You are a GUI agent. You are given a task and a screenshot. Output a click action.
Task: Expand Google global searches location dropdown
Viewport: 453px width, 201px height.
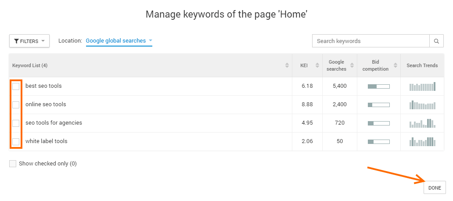[x=119, y=41]
